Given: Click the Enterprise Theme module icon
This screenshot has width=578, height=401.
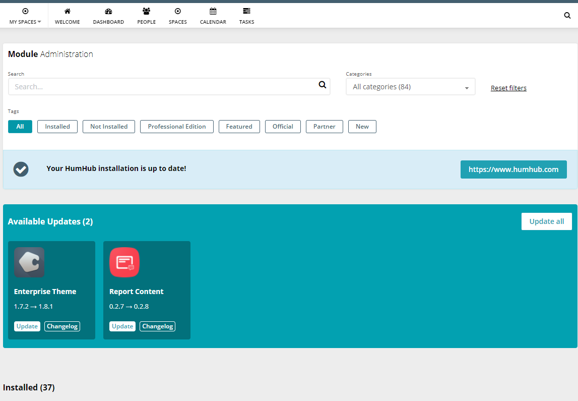Looking at the screenshot, I should coord(29,262).
